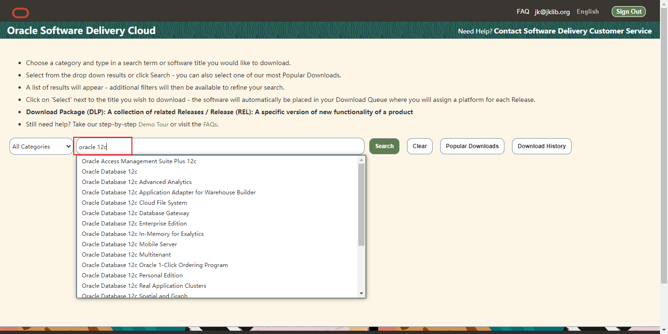Screen dimensions: 668x334
Task: Click suggestion list scrollbar up arrow
Action: pos(362,159)
